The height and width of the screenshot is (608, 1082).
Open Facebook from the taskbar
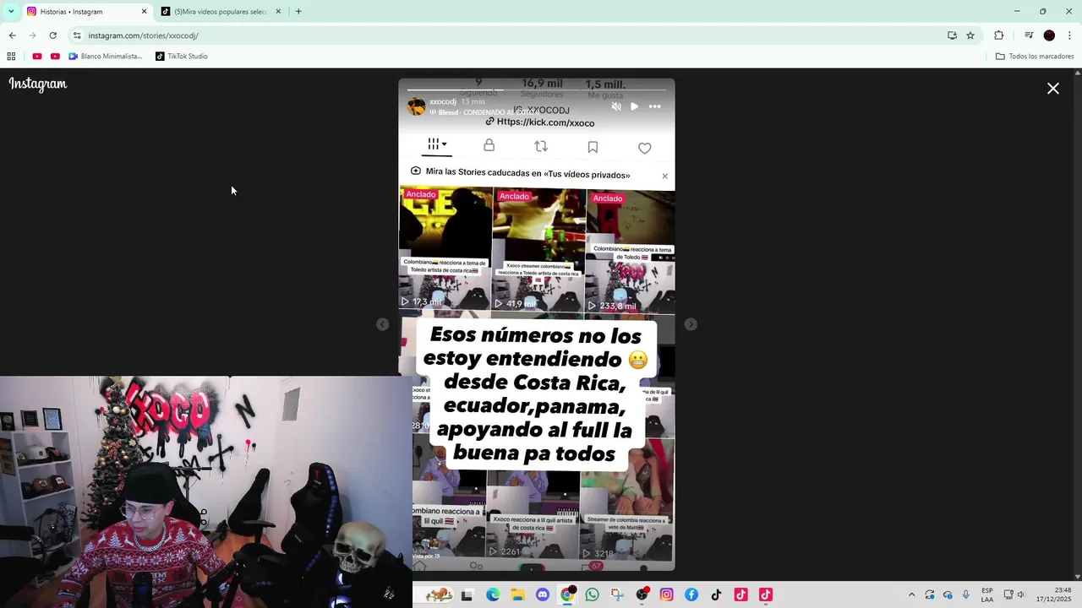[691, 594]
